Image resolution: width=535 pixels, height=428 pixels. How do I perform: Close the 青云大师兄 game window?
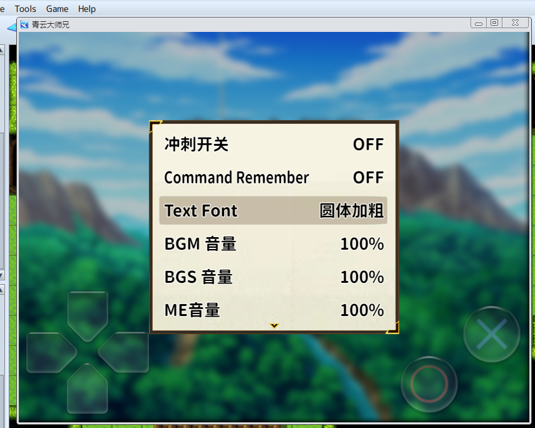pyautogui.click(x=516, y=23)
